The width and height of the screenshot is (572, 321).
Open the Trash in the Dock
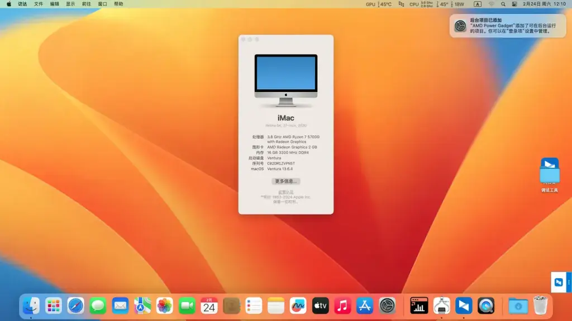540,306
